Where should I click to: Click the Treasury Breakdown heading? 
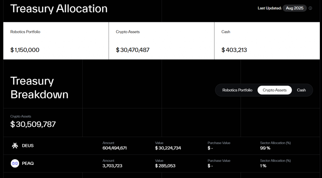pos(39,88)
